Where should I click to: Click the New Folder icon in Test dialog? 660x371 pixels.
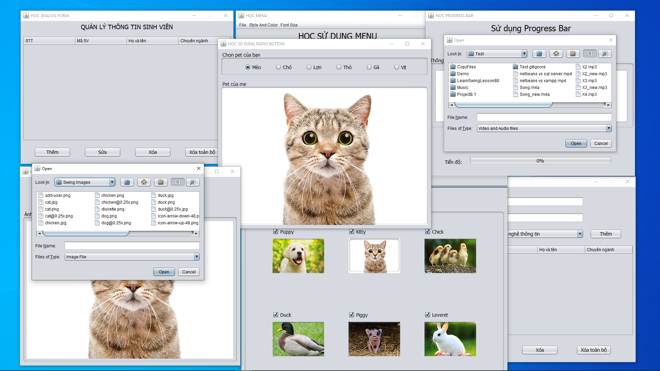click(x=572, y=54)
